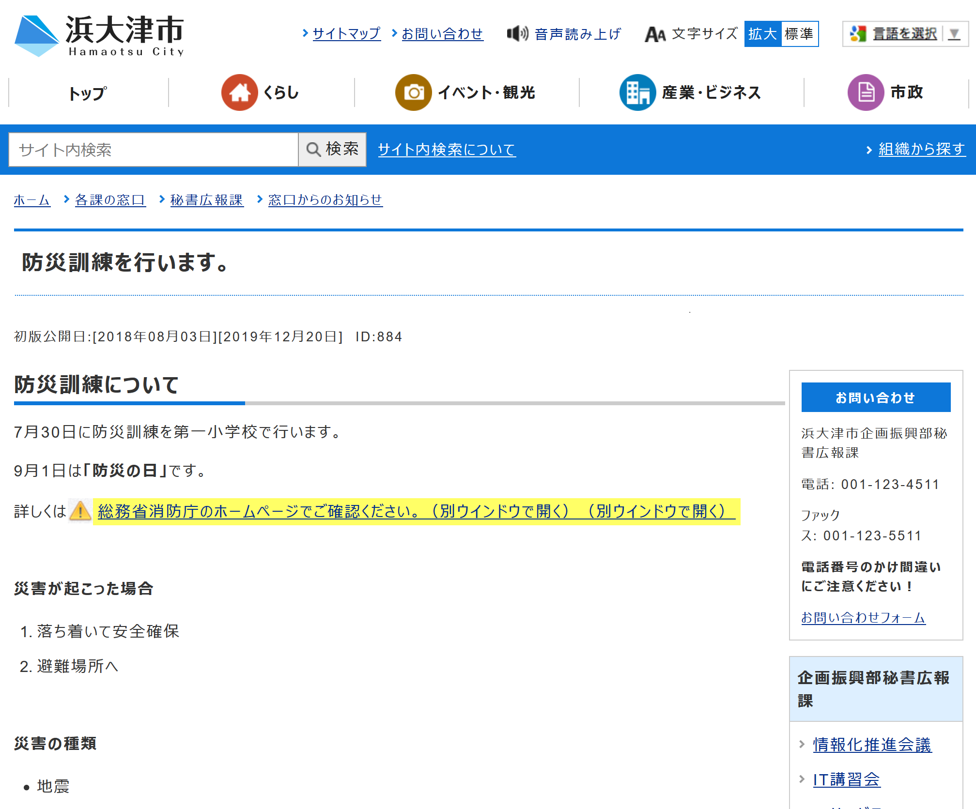Click the camera イベント・観光 icon
Screen dimensions: 976x809
point(413,92)
